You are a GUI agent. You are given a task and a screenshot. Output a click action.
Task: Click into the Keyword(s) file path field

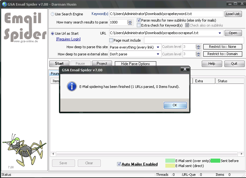click(166, 14)
